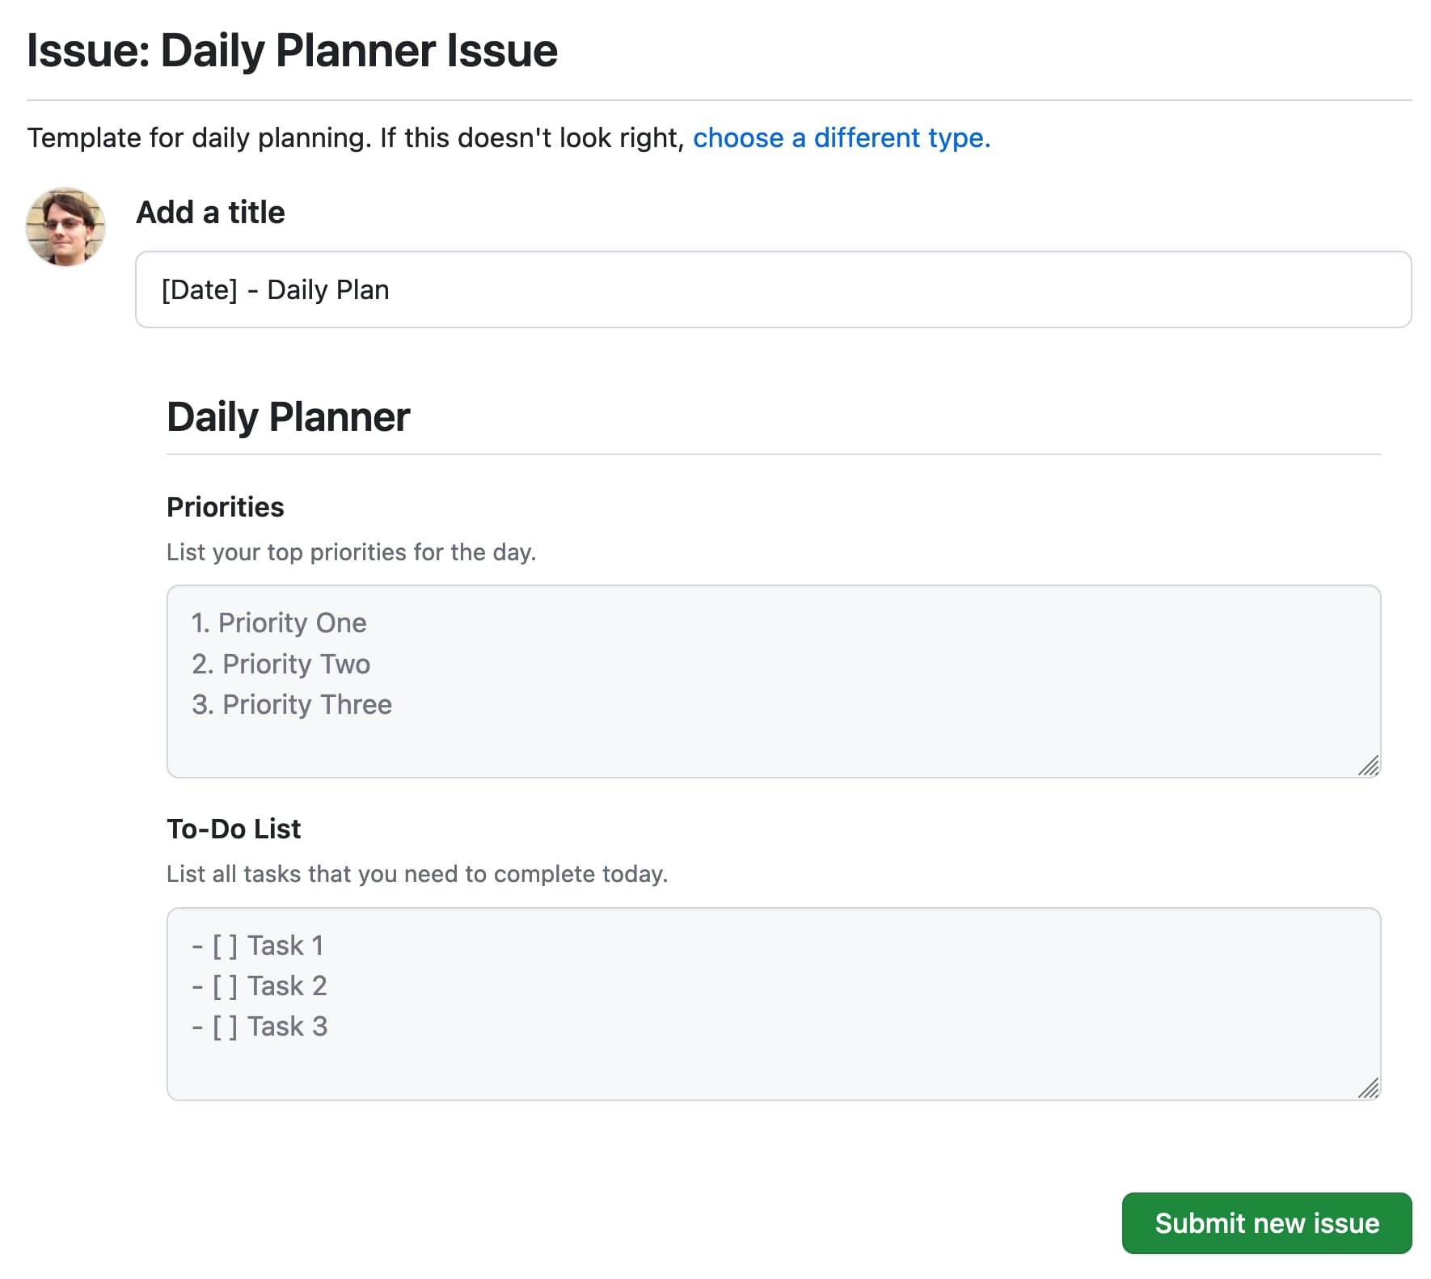Select the "To-Do List" field label
The height and width of the screenshot is (1279, 1431).
coord(233,829)
